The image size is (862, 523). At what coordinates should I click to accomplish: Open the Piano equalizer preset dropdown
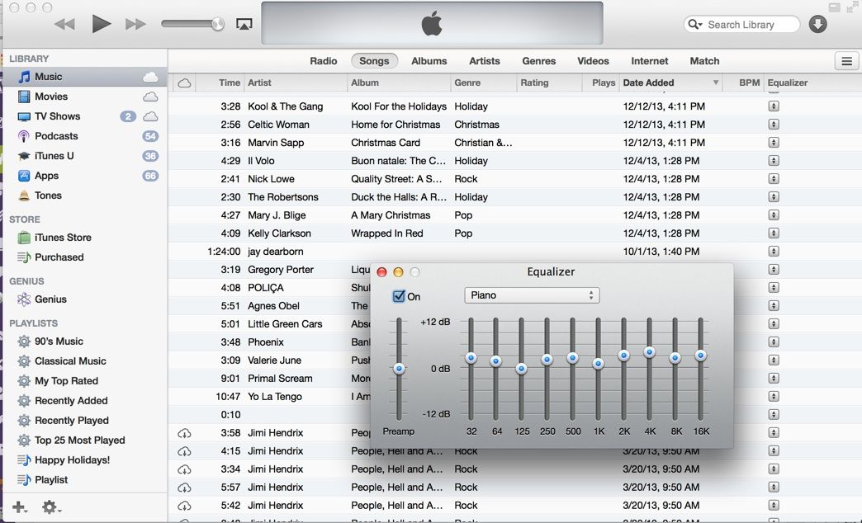click(x=532, y=295)
